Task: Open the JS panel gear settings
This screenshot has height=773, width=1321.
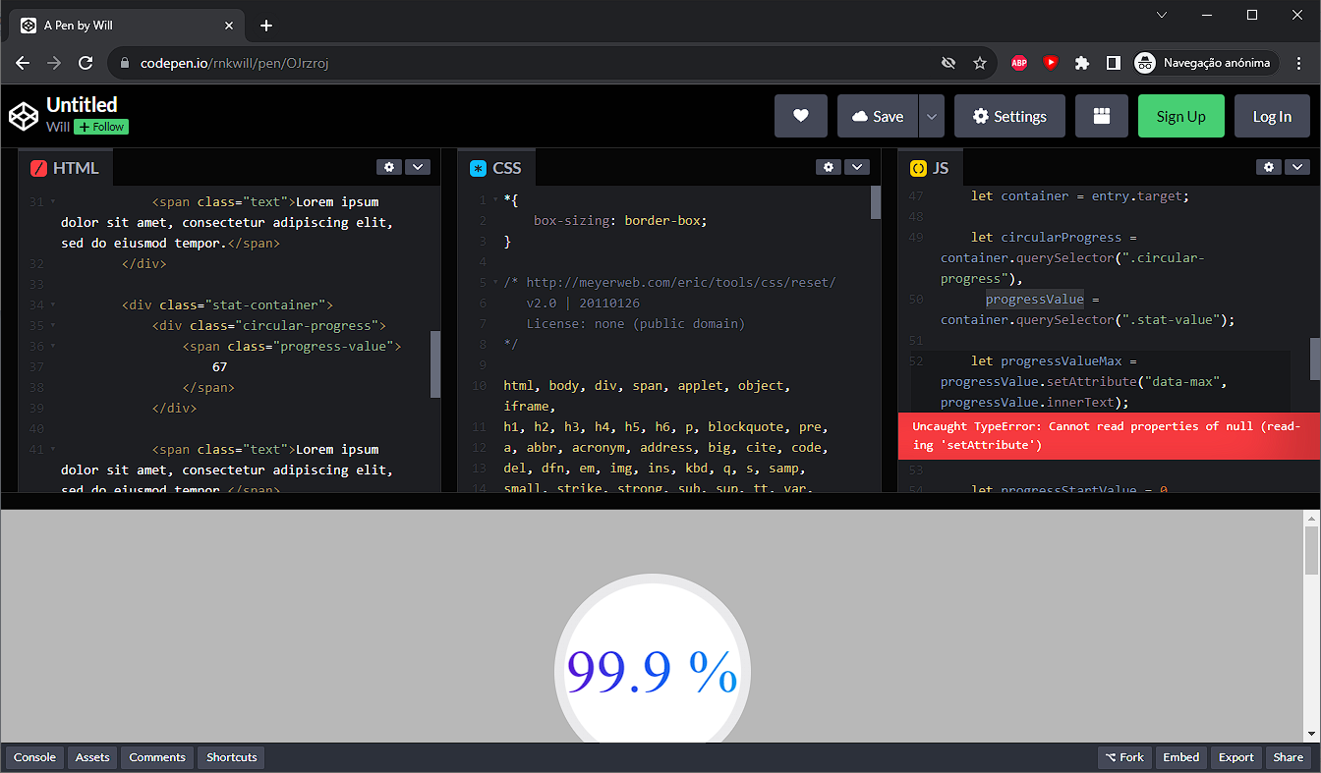Action: click(1269, 167)
